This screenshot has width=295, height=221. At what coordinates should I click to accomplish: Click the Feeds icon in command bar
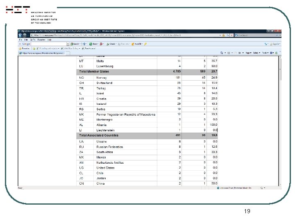click(229, 53)
